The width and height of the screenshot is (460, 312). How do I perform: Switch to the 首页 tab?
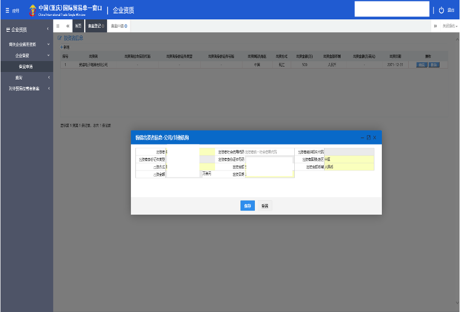pos(78,26)
